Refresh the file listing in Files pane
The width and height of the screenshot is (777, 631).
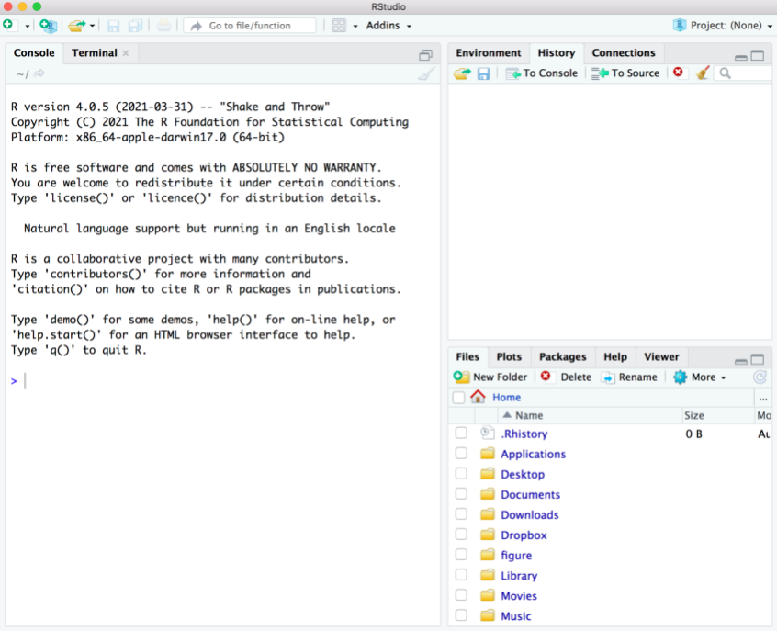pos(760,377)
